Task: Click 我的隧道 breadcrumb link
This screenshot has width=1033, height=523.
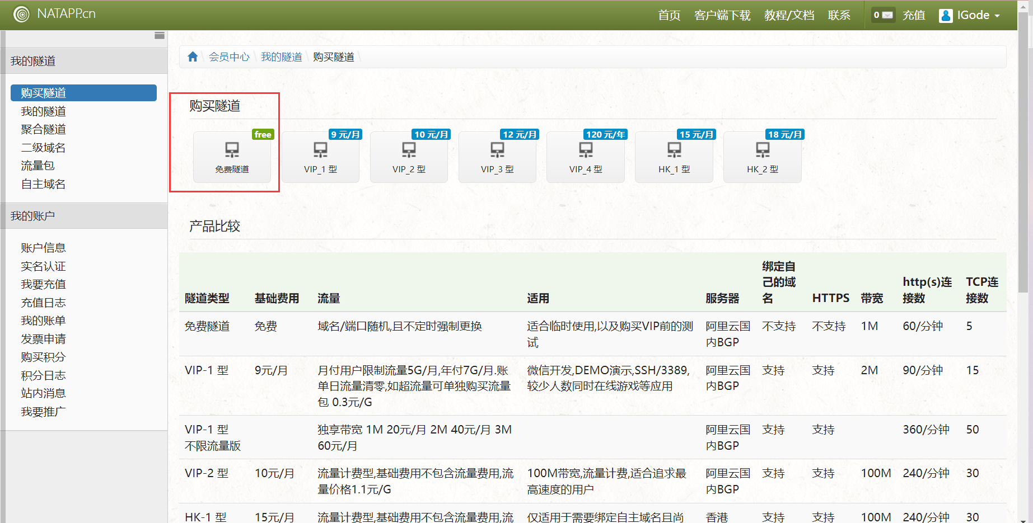Action: [x=281, y=56]
